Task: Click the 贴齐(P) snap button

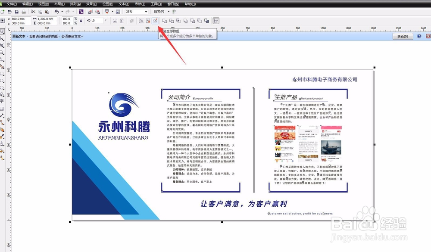Action: [159, 12]
